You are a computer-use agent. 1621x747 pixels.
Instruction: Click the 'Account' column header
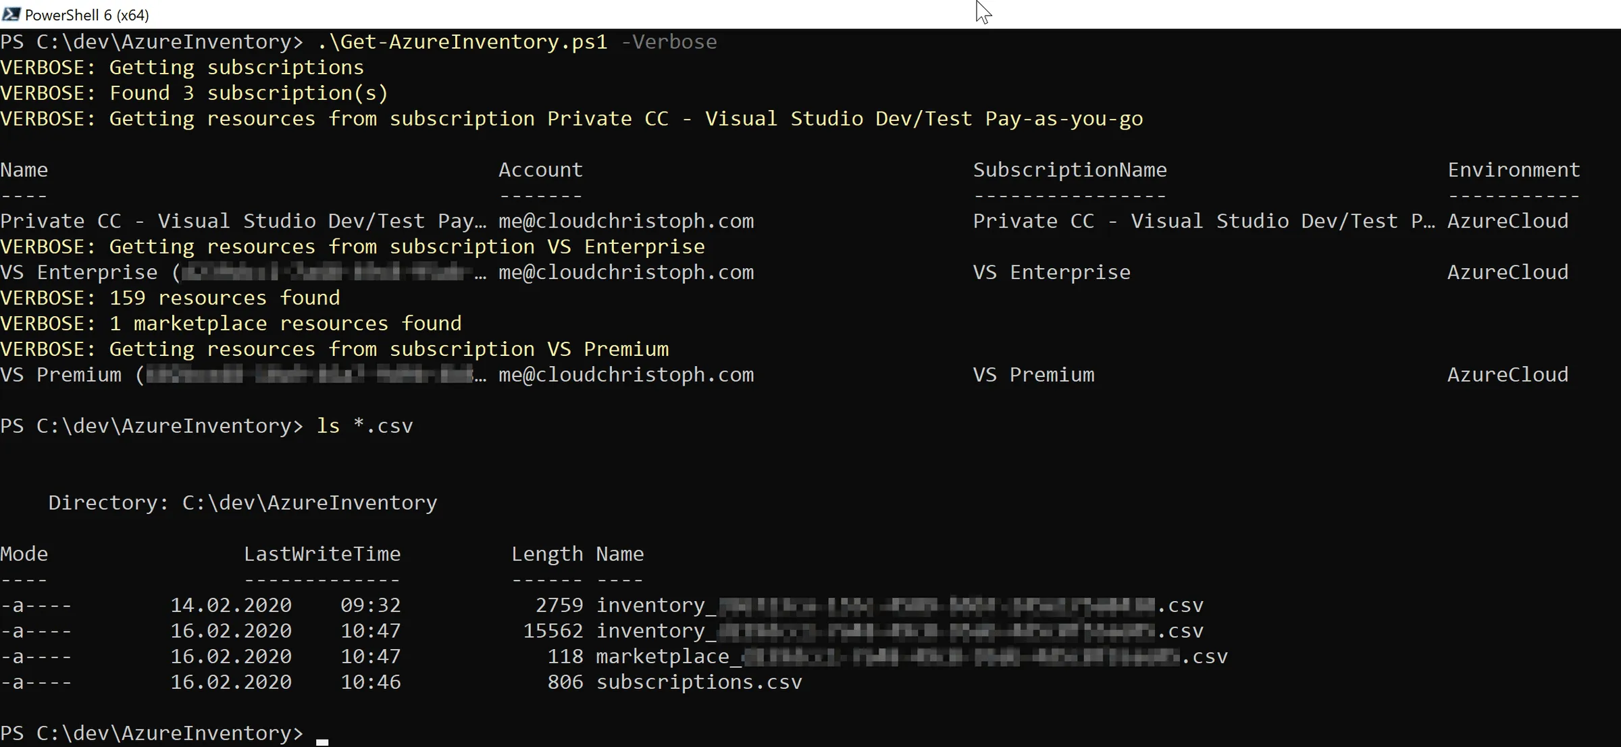540,170
